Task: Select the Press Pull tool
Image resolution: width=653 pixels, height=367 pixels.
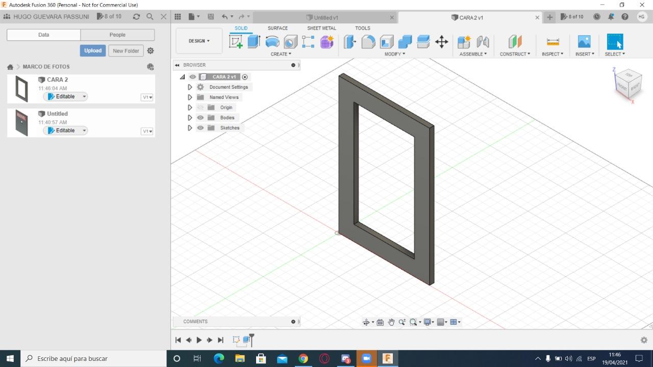Action: (x=350, y=42)
